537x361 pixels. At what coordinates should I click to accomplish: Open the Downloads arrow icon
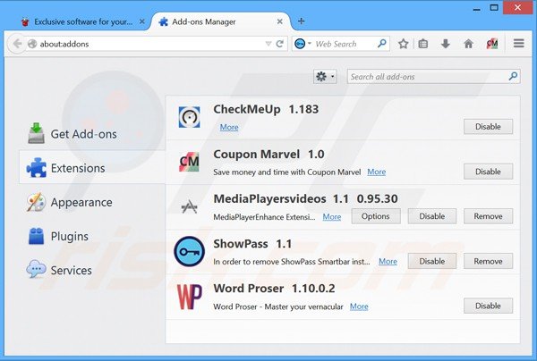(445, 44)
